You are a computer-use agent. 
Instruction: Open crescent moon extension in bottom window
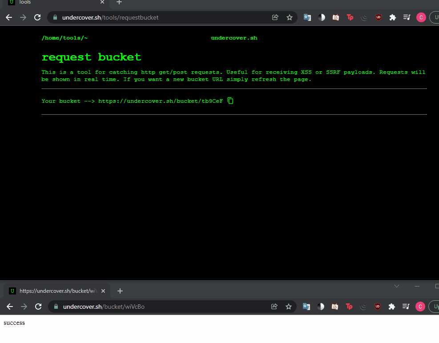363,307
